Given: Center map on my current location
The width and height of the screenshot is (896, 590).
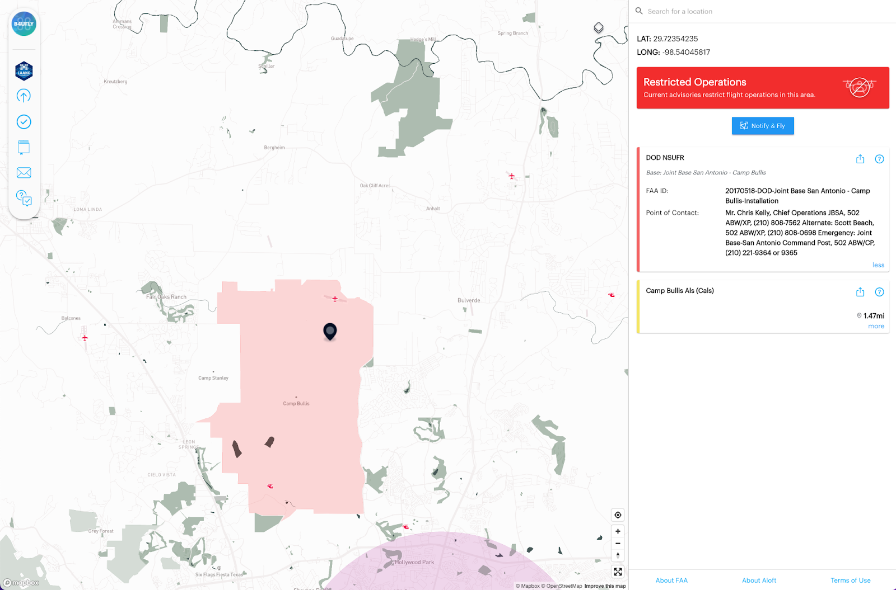Looking at the screenshot, I should click(618, 515).
